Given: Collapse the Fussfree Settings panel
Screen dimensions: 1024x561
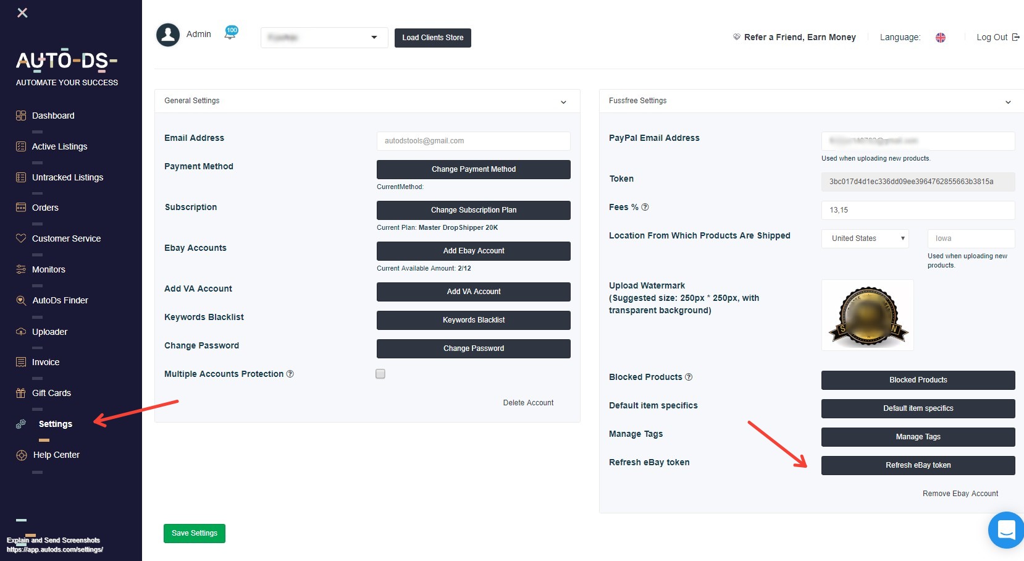Looking at the screenshot, I should 1008,102.
